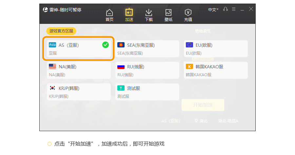This screenshot has width=295, height=155.
Task: Click the Asia flag icon
Action: tap(52, 45)
